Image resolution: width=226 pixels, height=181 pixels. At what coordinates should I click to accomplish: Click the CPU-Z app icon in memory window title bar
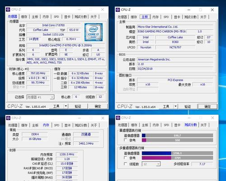pos(8,118)
